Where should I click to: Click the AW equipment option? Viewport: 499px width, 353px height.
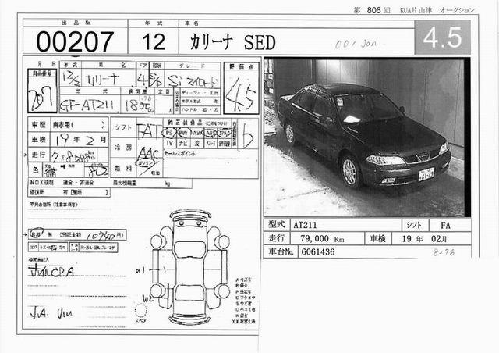[x=197, y=133]
